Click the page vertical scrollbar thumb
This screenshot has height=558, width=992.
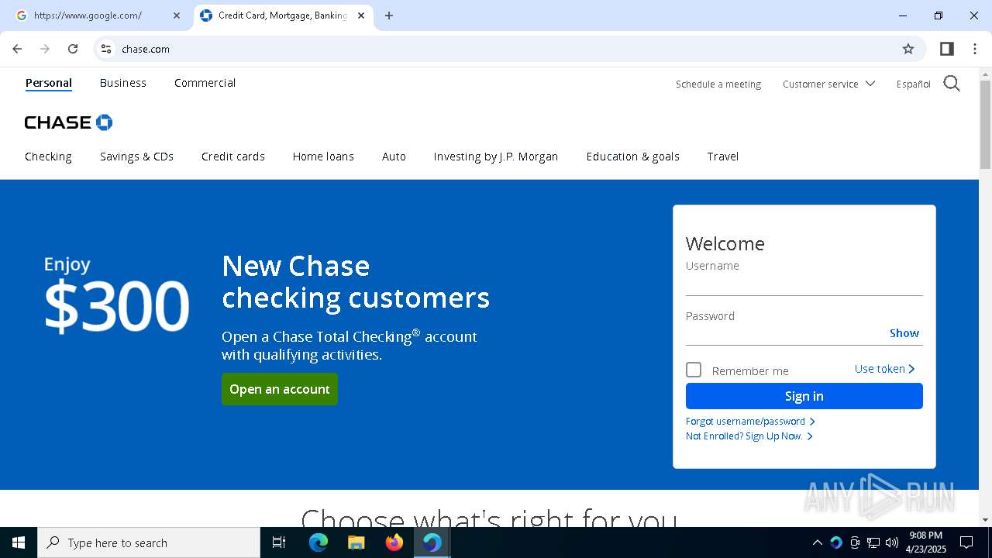(x=985, y=124)
